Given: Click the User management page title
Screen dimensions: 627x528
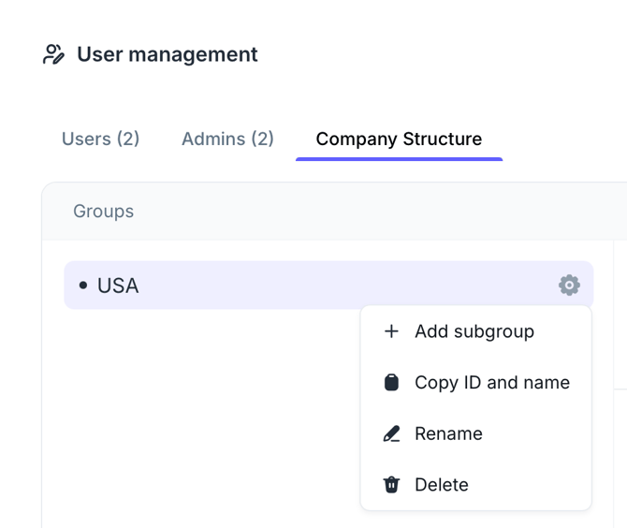Looking at the screenshot, I should [167, 54].
